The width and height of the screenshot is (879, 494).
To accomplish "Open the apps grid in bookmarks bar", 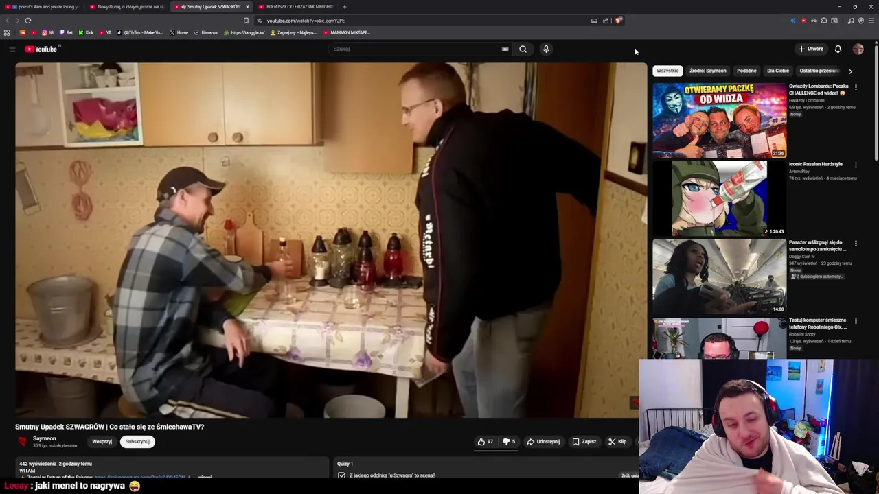I will [x=7, y=32].
